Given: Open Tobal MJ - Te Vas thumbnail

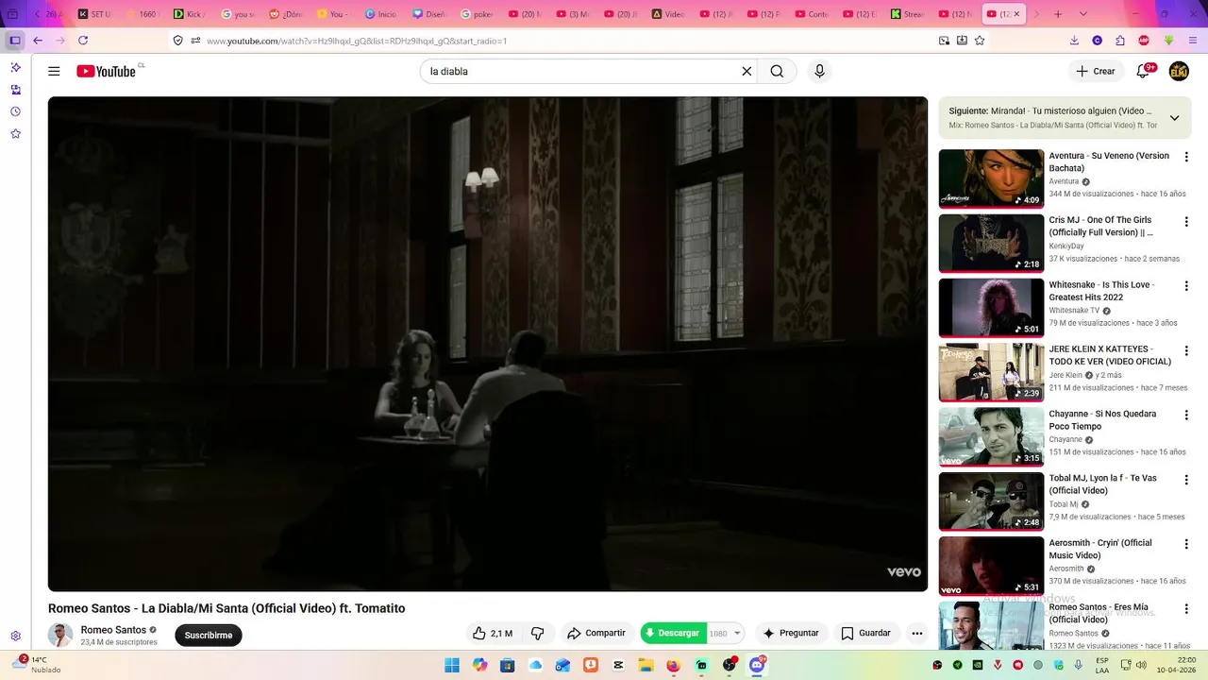Looking at the screenshot, I should pos(991,501).
